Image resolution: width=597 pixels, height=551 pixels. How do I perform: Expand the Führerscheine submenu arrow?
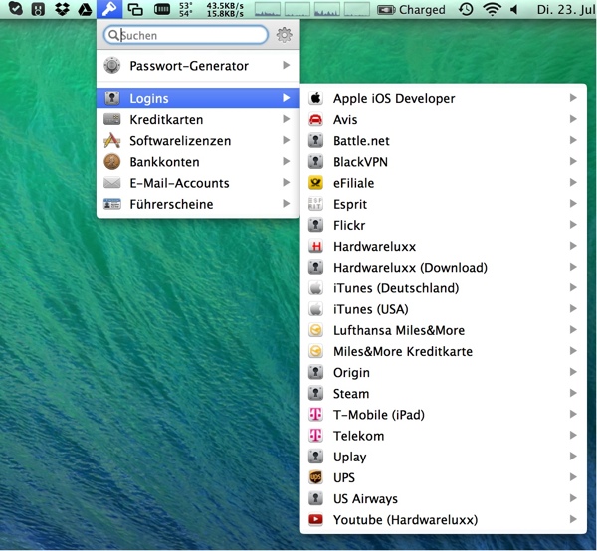287,204
